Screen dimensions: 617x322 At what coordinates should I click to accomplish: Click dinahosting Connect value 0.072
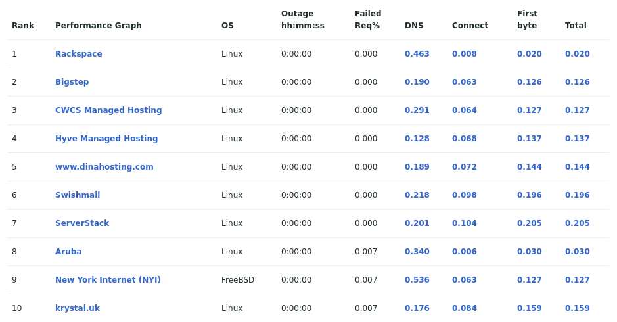point(465,167)
